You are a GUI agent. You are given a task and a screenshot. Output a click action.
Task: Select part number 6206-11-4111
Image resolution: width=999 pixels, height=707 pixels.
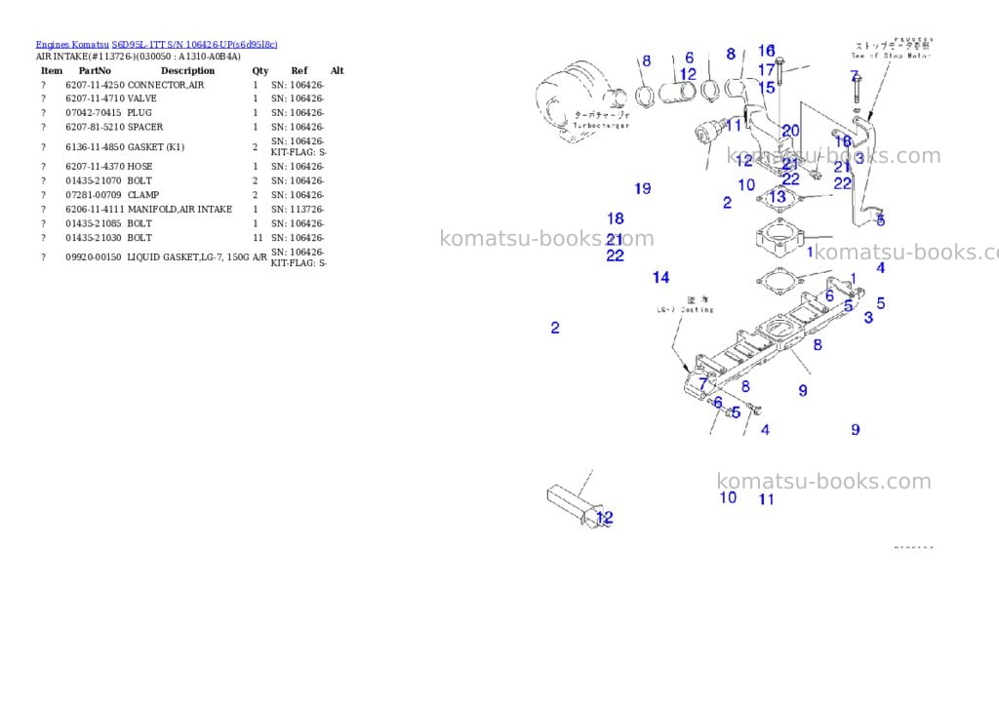pyautogui.click(x=95, y=209)
